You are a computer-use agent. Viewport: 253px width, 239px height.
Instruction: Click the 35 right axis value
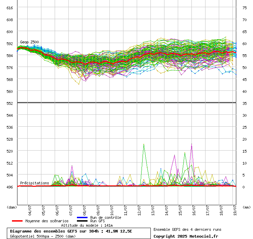[x=244, y=103]
